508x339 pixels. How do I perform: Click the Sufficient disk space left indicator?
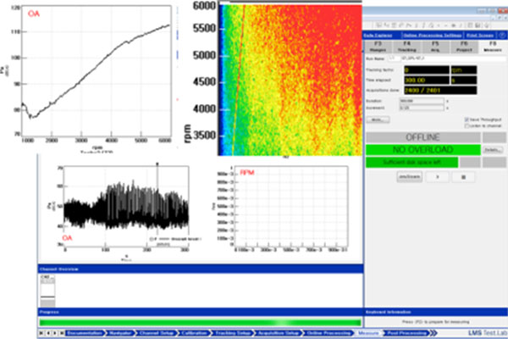tap(411, 162)
